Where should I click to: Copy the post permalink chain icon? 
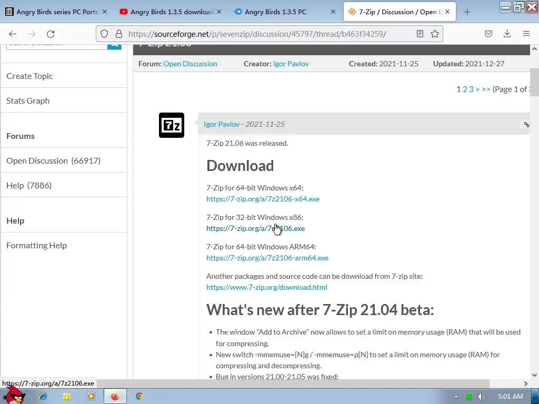pyautogui.click(x=526, y=124)
